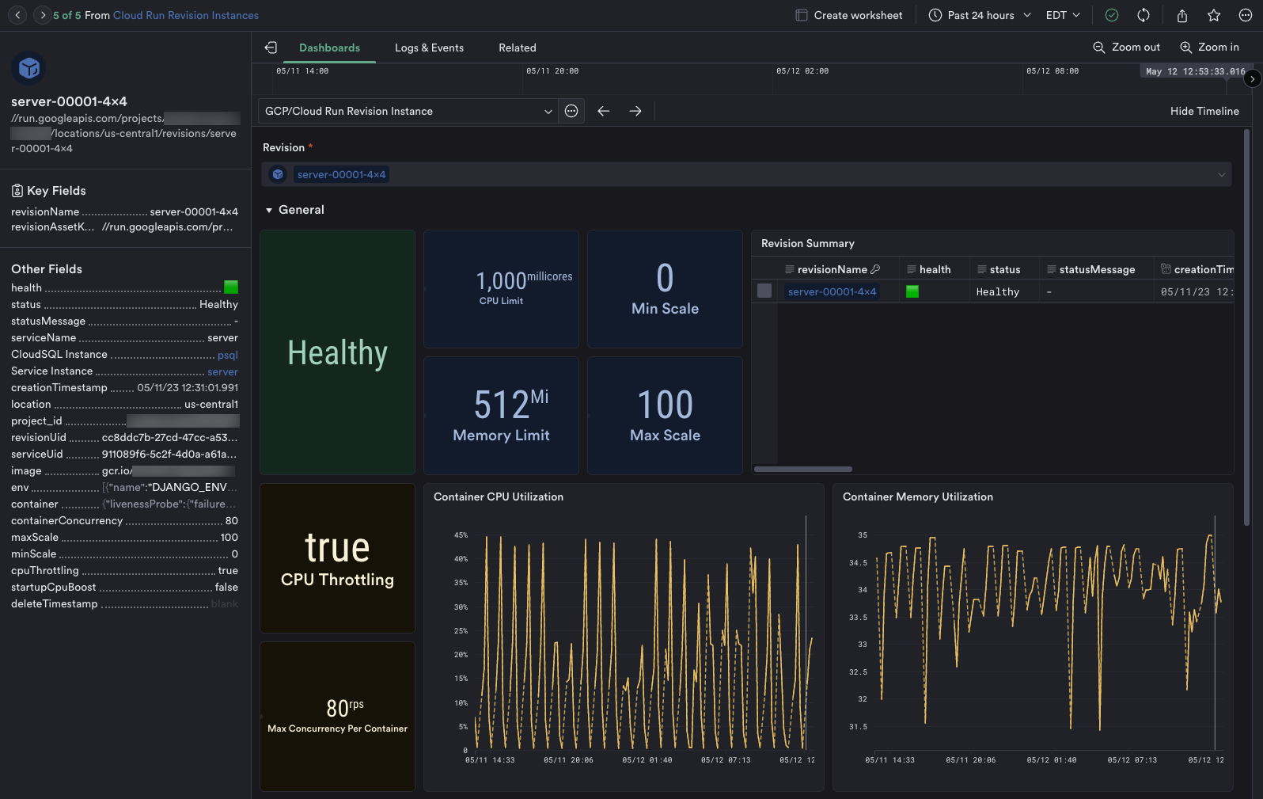Click Key Fields clipboard icon

click(17, 191)
